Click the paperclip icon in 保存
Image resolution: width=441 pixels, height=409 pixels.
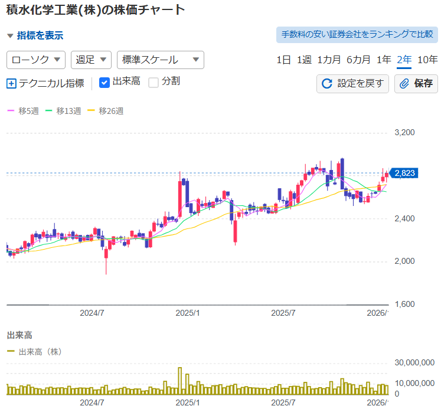click(x=405, y=84)
